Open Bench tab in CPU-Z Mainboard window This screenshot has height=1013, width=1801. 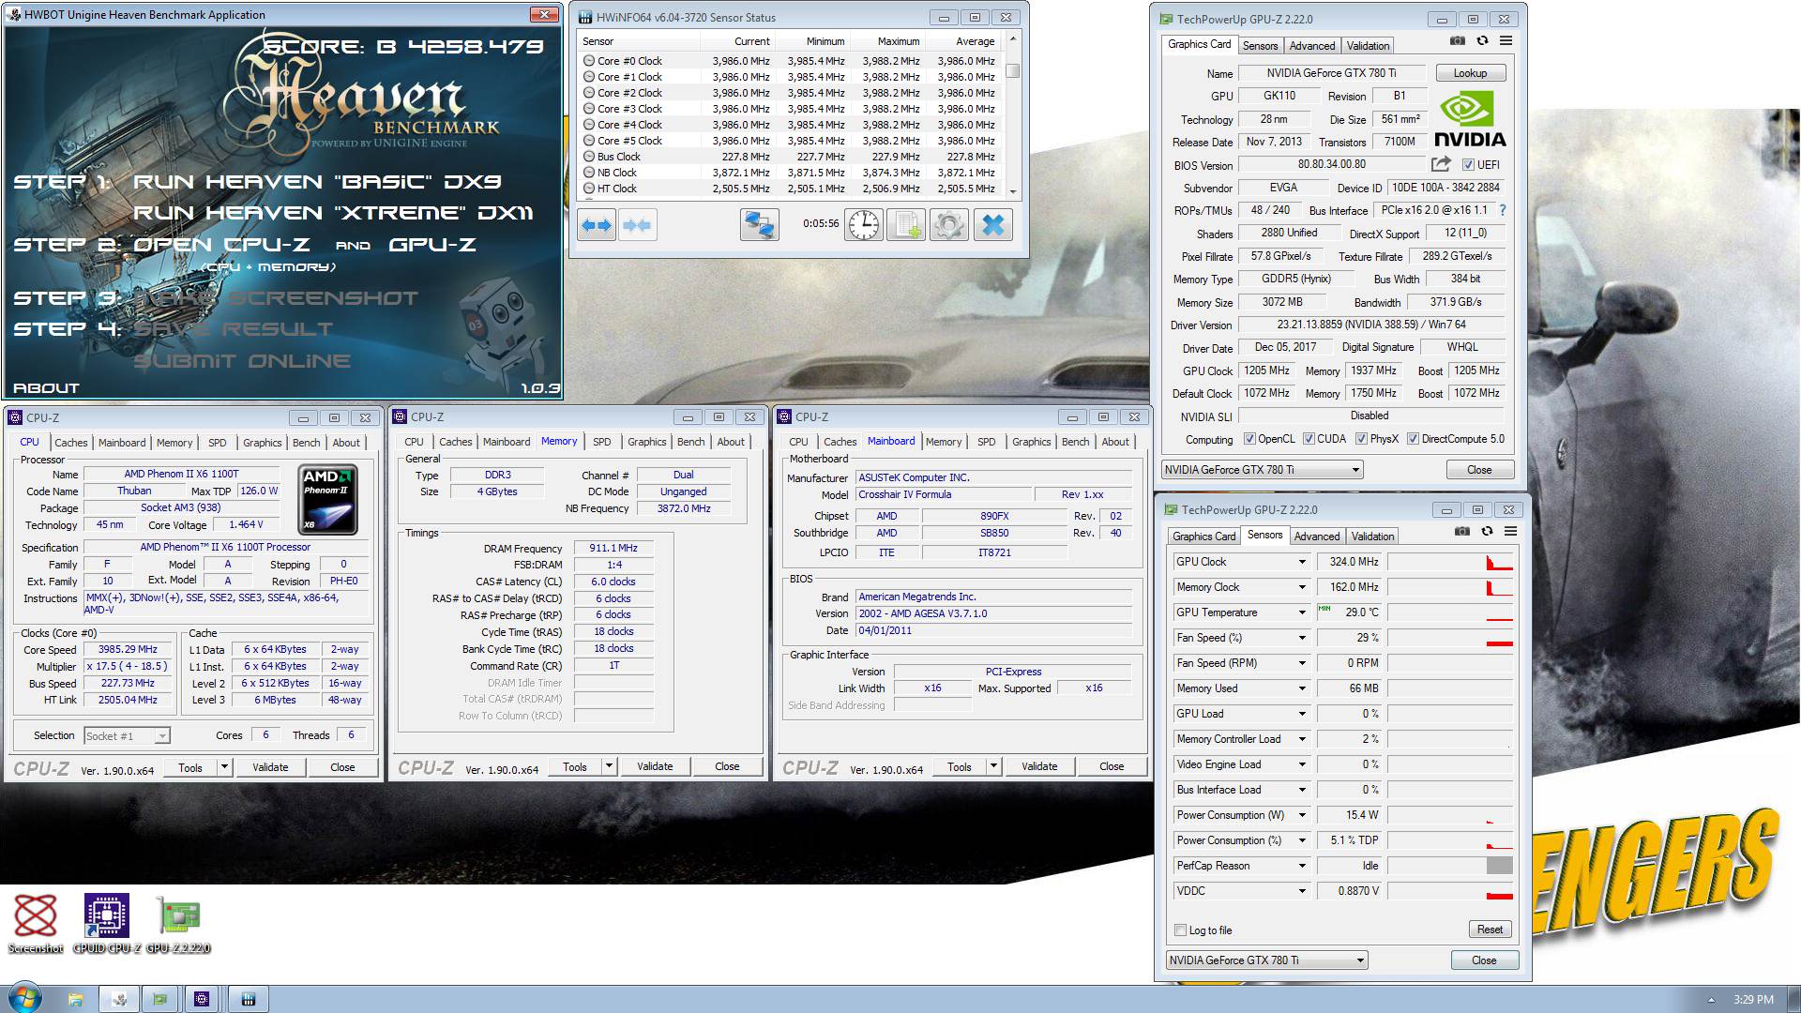pos(1075,442)
